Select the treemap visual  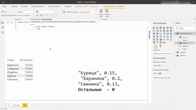[x=171, y=34]
